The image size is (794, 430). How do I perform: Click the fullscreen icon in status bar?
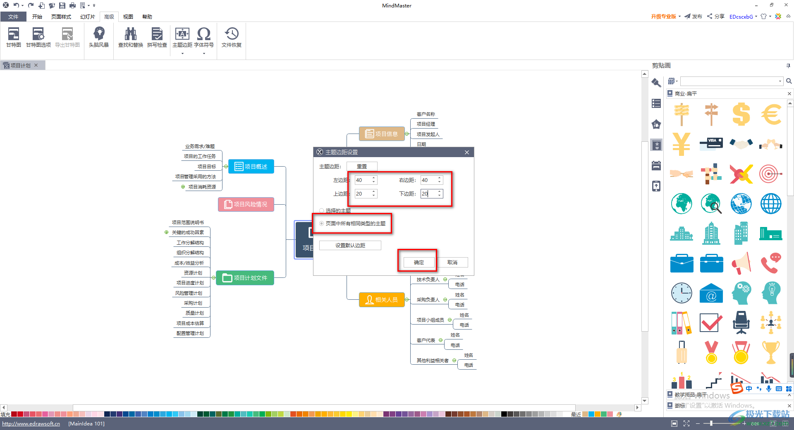[686, 423]
